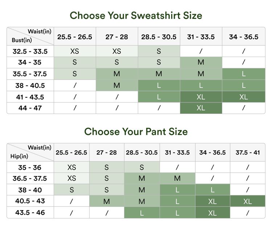The width and height of the screenshot is (272, 233).
Task: Click the 41 - 43.5 bust row label
Action: (30, 97)
